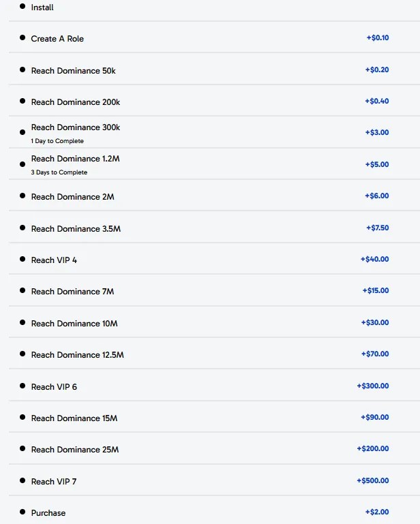Select the bullet beside Reach Dominance 50k
The width and height of the screenshot is (420, 524).
coord(22,70)
